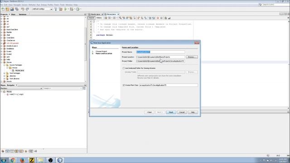Click Browse next to Project Location
This screenshot has height=163, width=290.
(192, 57)
